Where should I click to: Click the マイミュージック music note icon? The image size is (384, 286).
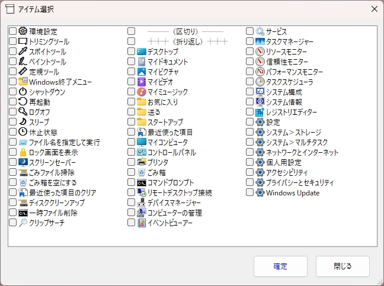tap(141, 92)
